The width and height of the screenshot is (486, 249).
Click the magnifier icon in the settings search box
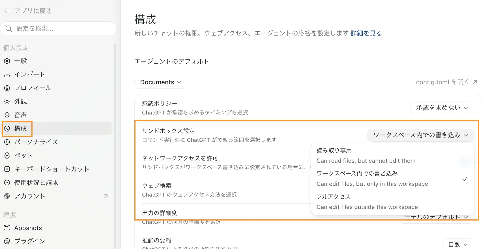(x=9, y=28)
